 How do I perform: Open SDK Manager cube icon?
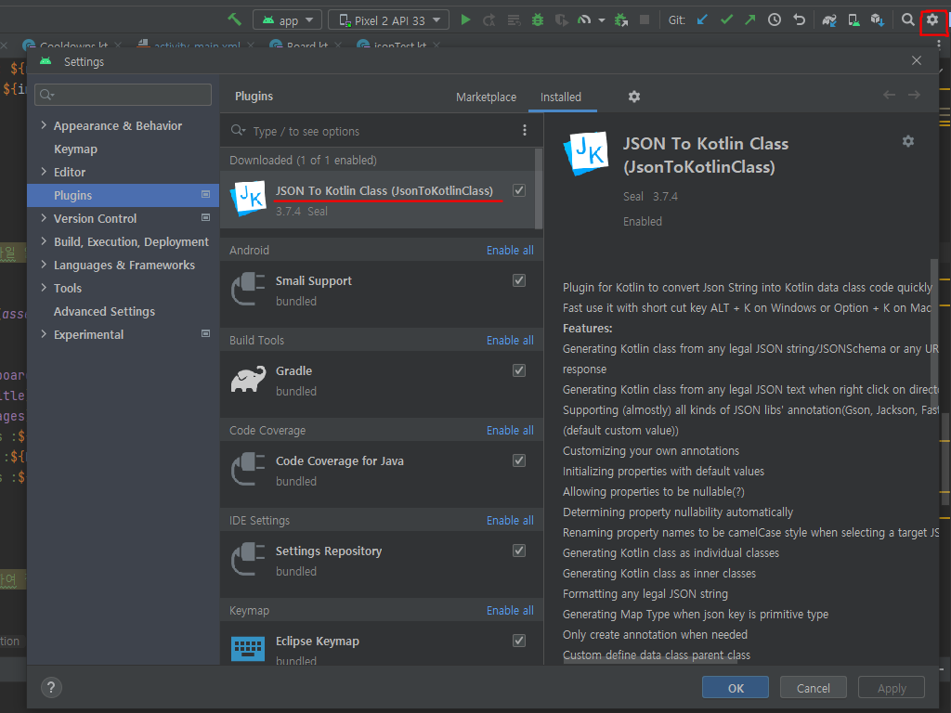pyautogui.click(x=878, y=20)
